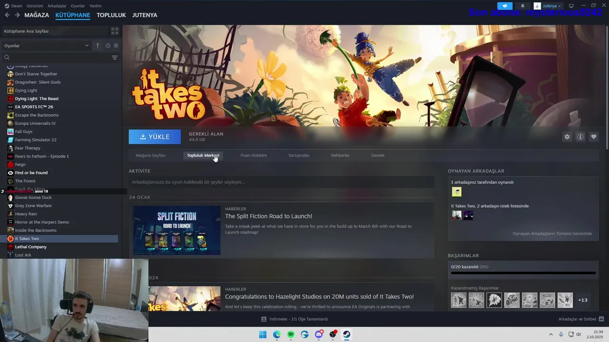Screen dimensions: 609x342
Task: Go forward with the right arrow
Action: tap(17, 15)
